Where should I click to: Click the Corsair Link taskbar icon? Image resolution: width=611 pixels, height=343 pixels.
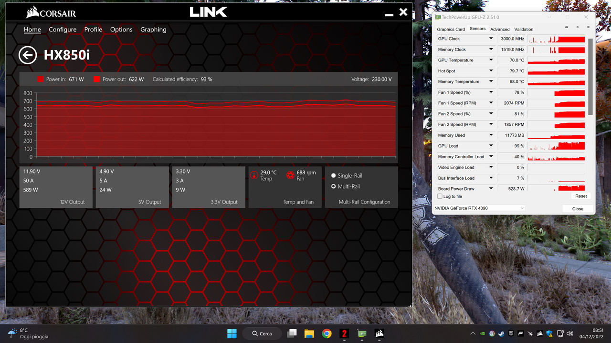point(379,333)
